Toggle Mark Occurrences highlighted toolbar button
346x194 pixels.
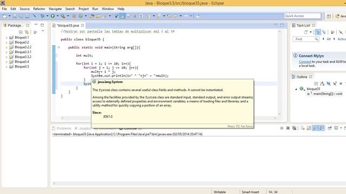pos(123,16)
